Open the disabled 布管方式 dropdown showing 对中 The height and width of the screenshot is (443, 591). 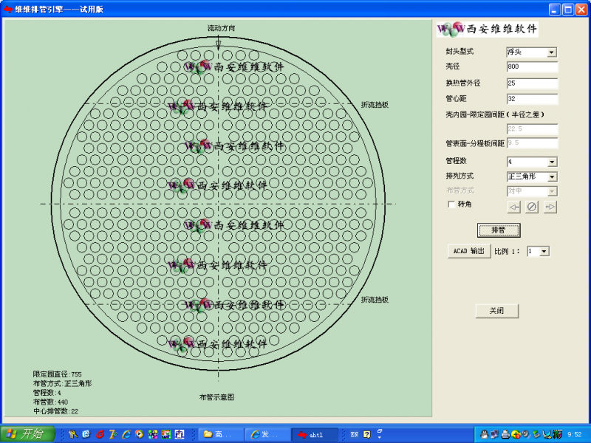(532, 191)
